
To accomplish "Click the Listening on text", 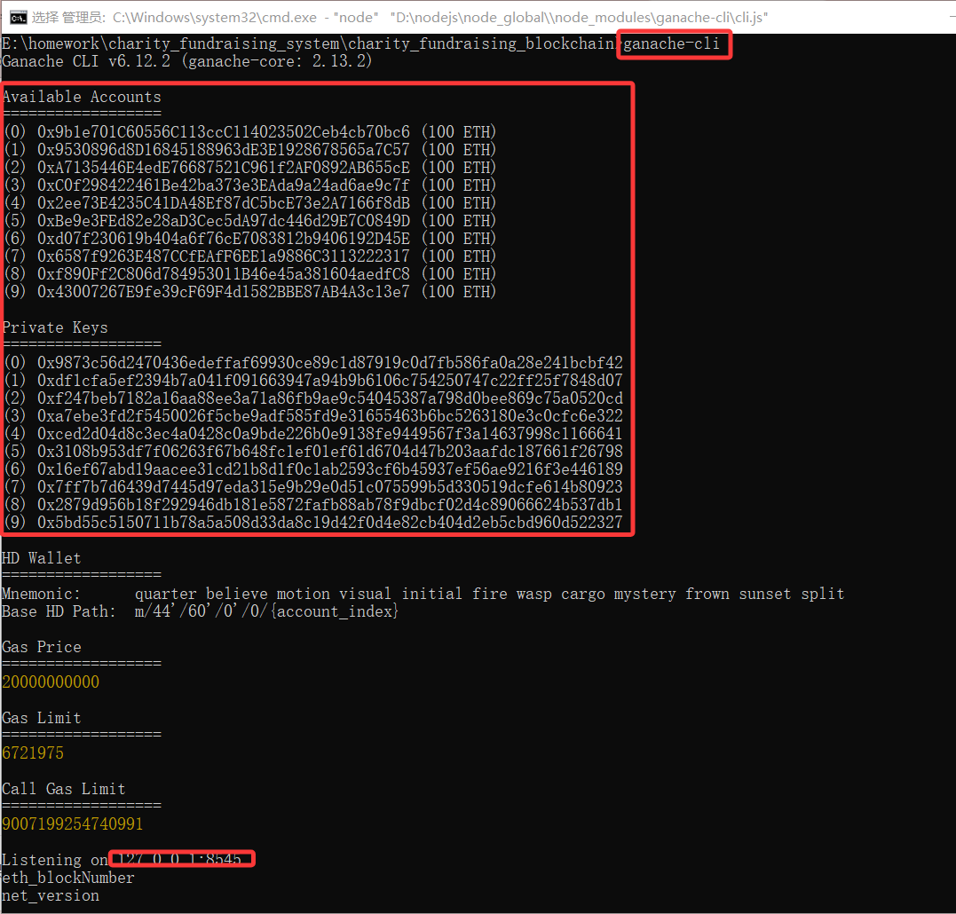I will (55, 861).
